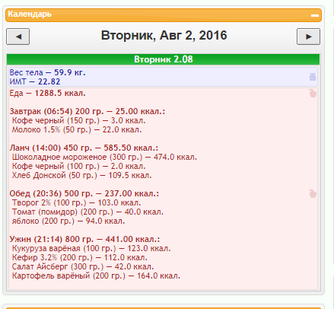Go to the next day arrow
This screenshot has width=334, height=309.
[308, 37]
